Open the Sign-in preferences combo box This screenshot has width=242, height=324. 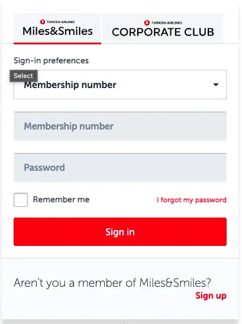coord(120,85)
